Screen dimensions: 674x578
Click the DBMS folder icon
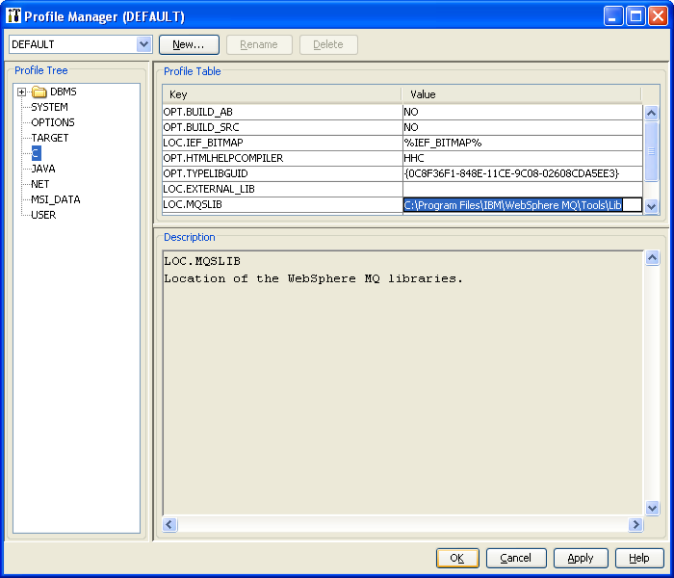39,92
